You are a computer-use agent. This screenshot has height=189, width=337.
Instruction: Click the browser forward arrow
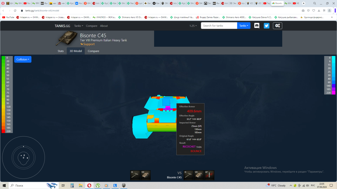9,10
